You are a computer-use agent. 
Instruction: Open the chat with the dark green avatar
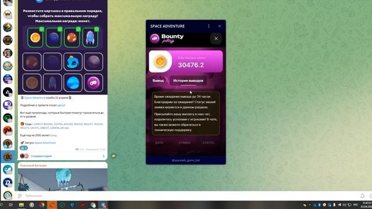(8, 118)
